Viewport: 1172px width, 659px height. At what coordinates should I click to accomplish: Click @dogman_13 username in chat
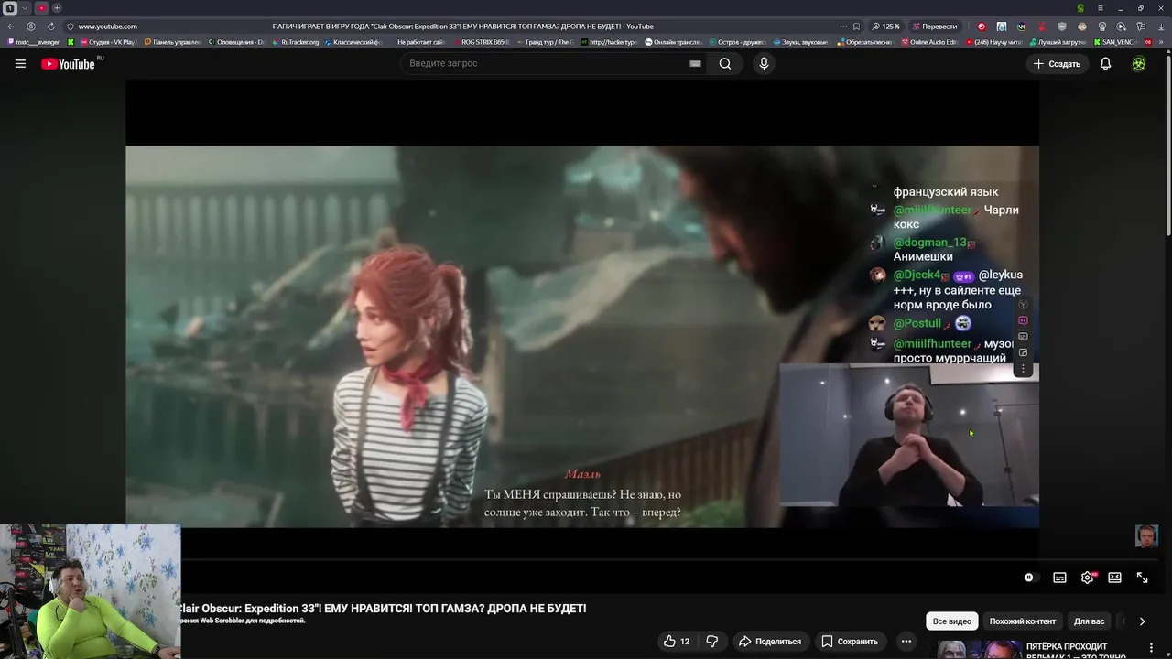(x=929, y=243)
